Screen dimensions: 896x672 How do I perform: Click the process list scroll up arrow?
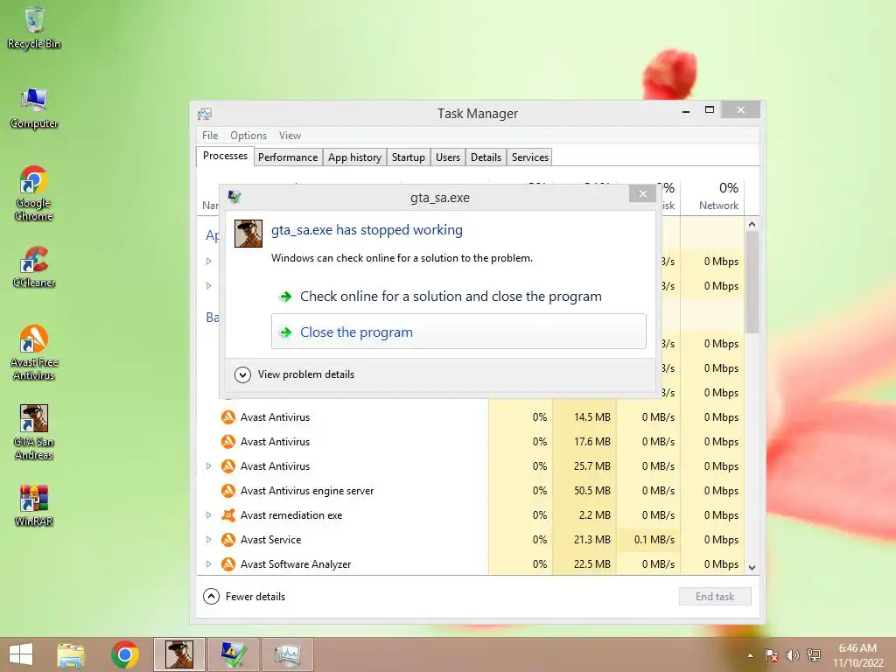coord(752,225)
